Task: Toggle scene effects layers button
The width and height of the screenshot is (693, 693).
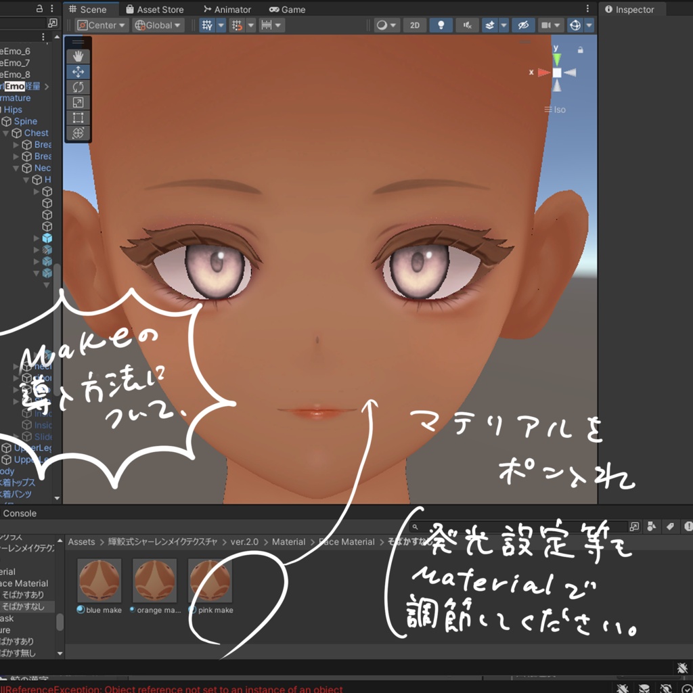Action: tap(490, 25)
